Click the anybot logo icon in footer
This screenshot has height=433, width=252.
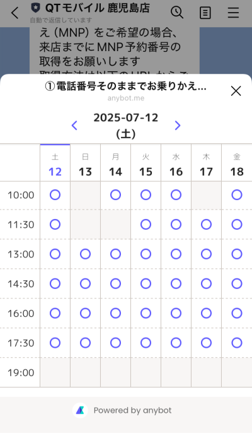[80, 410]
